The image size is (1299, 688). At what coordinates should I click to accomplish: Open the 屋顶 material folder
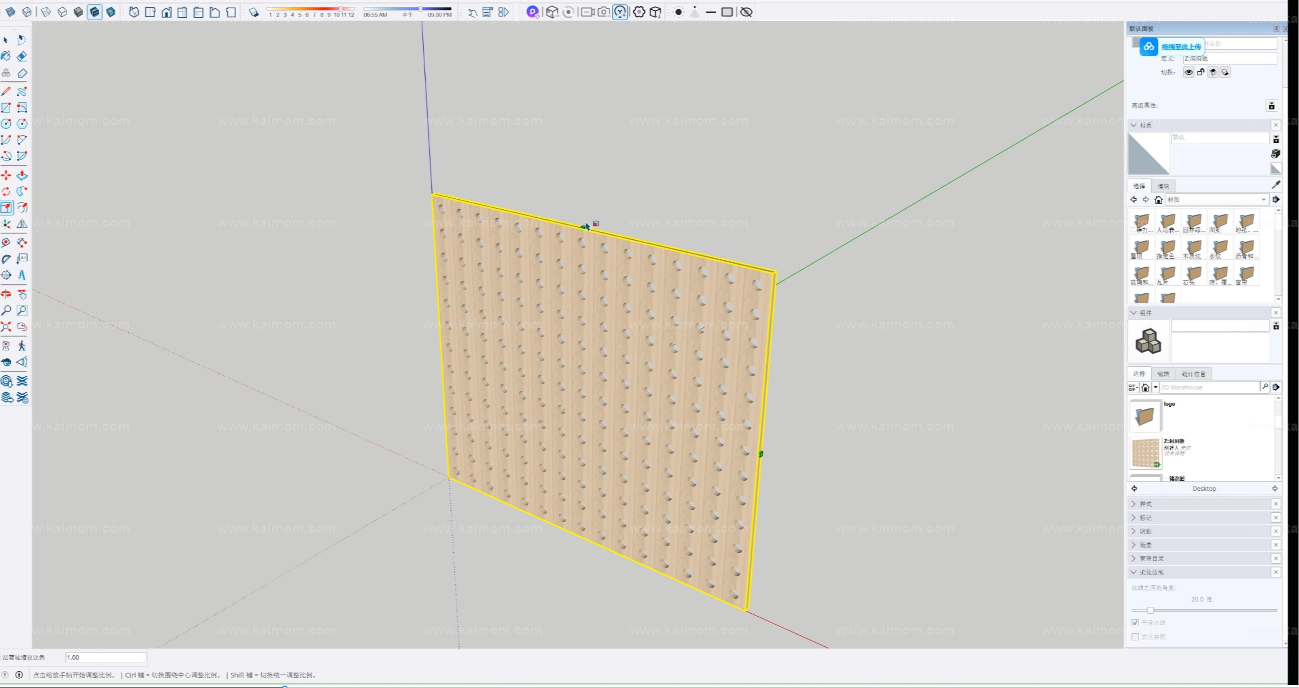(x=1141, y=249)
